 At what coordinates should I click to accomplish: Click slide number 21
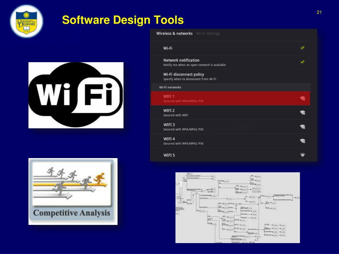(x=319, y=13)
